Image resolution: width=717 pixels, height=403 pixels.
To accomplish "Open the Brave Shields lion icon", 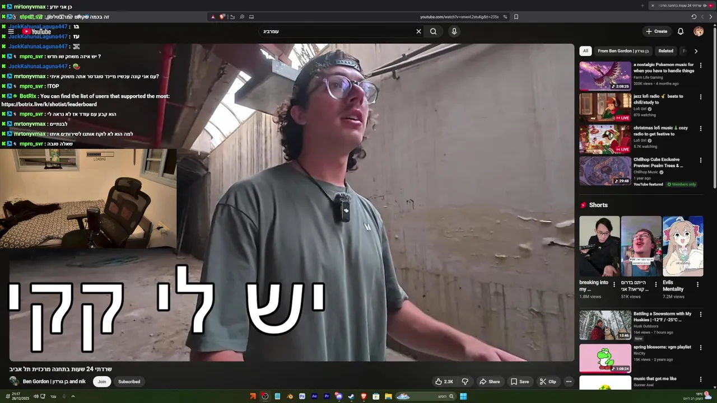I will [x=222, y=17].
